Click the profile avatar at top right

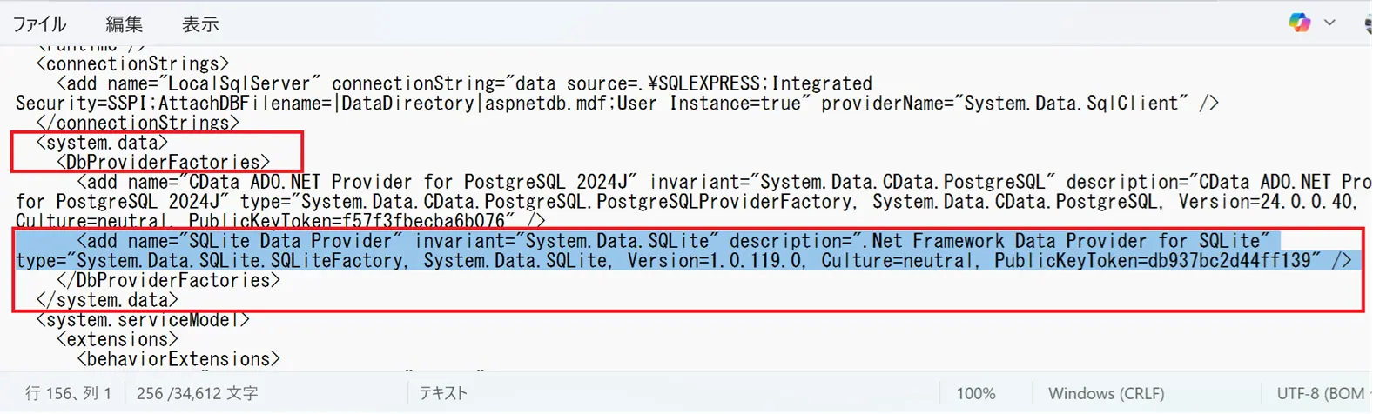[1369, 23]
